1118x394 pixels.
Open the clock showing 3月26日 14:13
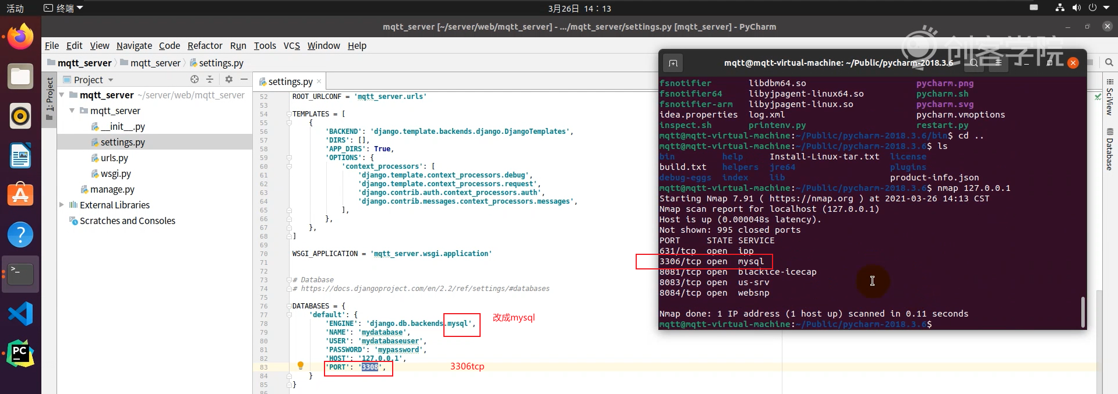[x=579, y=8]
